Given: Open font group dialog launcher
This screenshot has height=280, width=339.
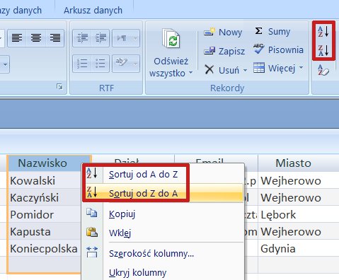Looking at the screenshot, I should pyautogui.click(x=59, y=87).
